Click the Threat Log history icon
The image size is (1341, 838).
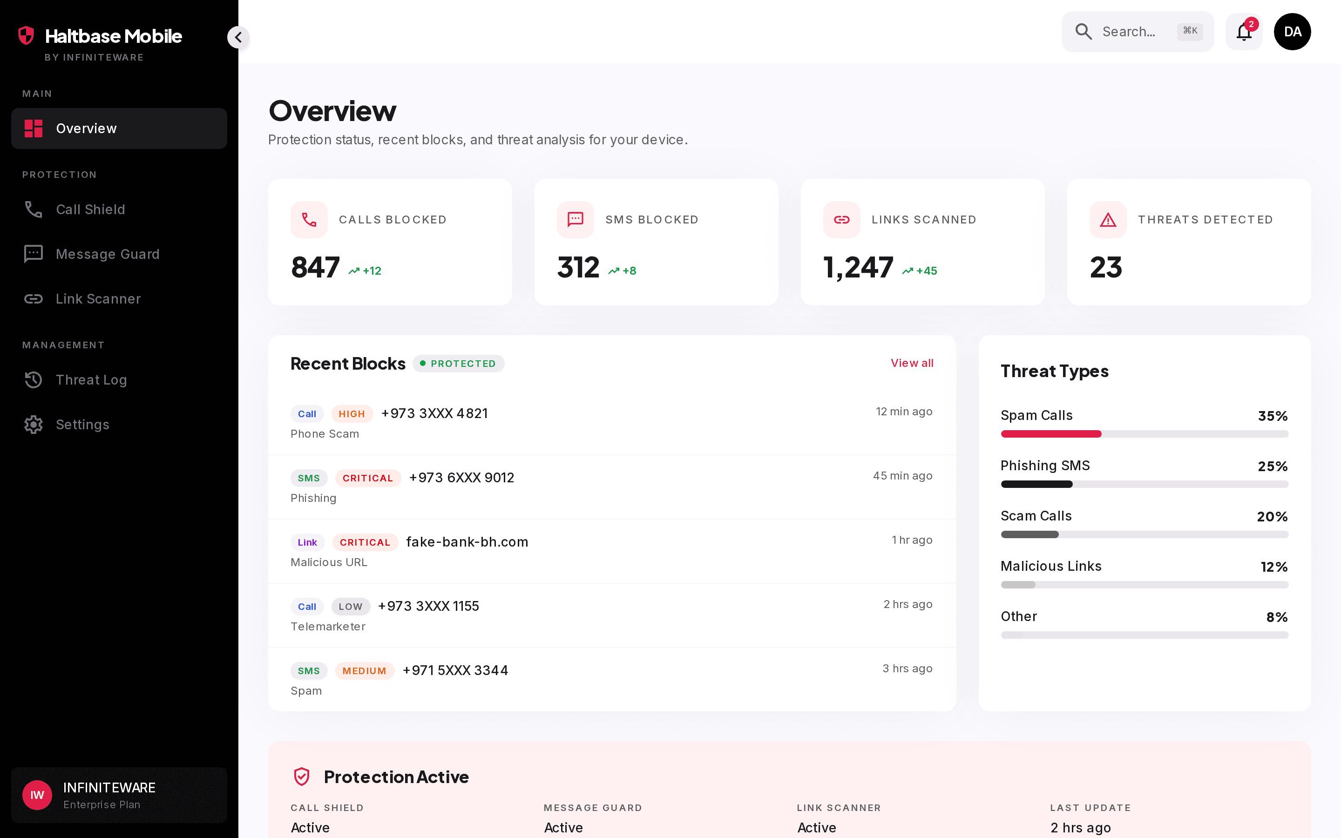coord(33,379)
